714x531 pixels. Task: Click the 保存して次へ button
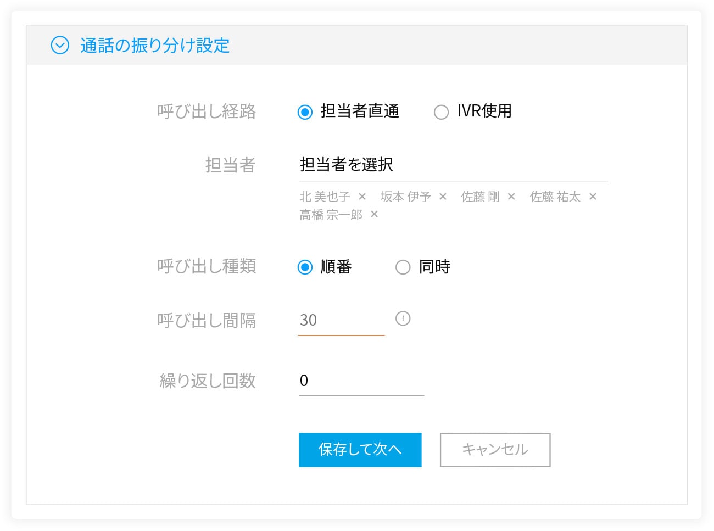[360, 450]
